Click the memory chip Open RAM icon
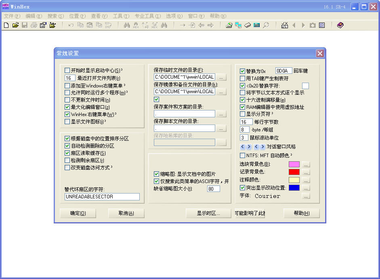Image resolution: width=380 pixels, height=279 pixels. click(248, 25)
